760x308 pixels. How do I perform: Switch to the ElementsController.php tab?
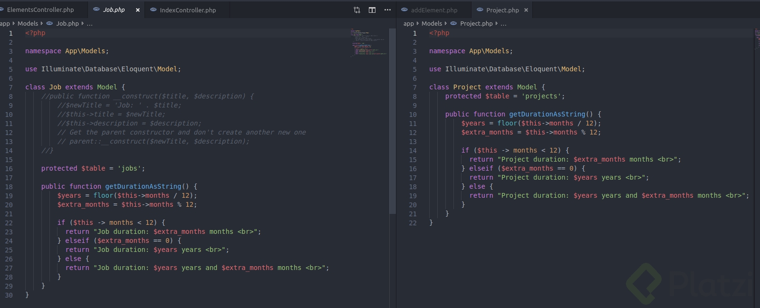pyautogui.click(x=40, y=10)
